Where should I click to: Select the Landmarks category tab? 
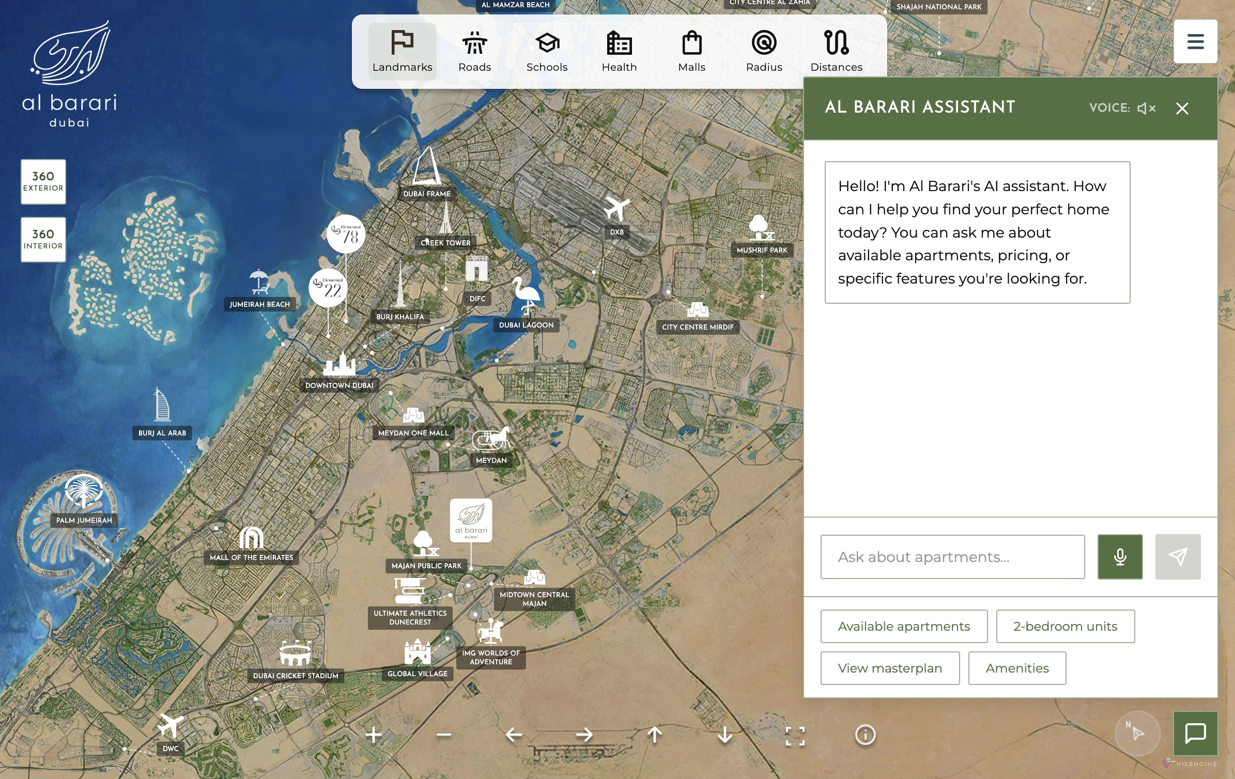(x=402, y=51)
